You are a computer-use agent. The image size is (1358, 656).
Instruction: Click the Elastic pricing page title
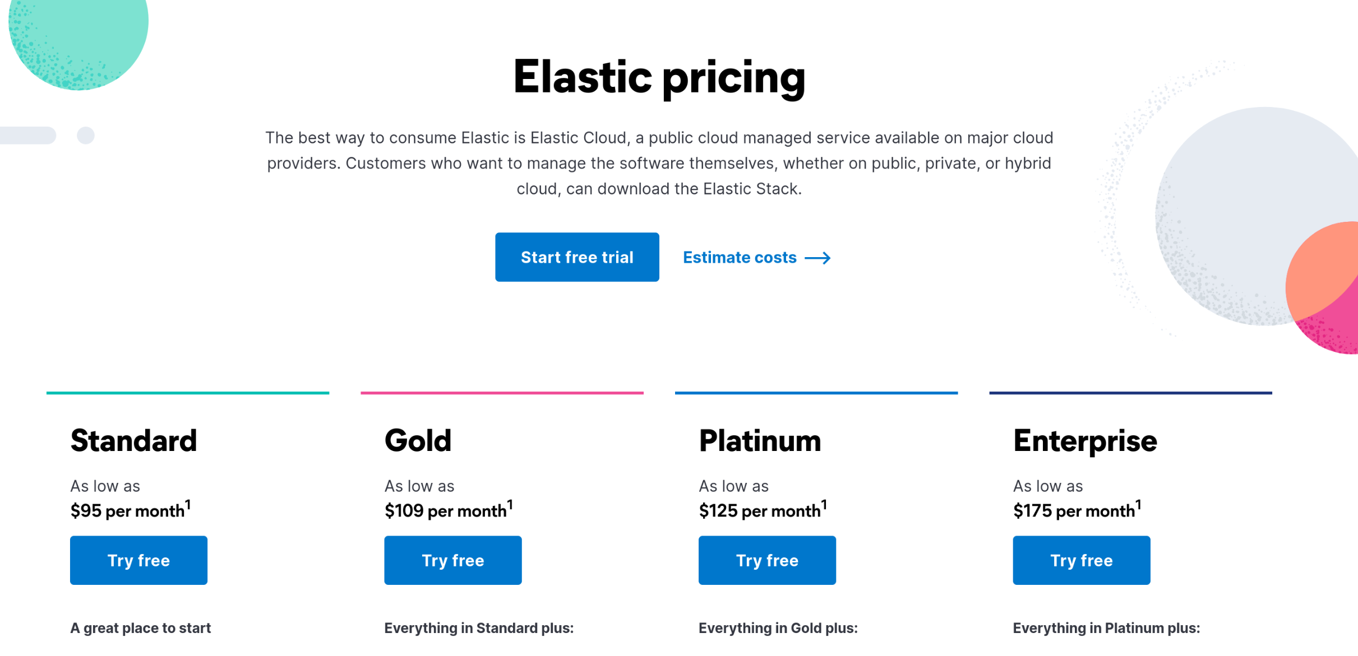pos(659,77)
